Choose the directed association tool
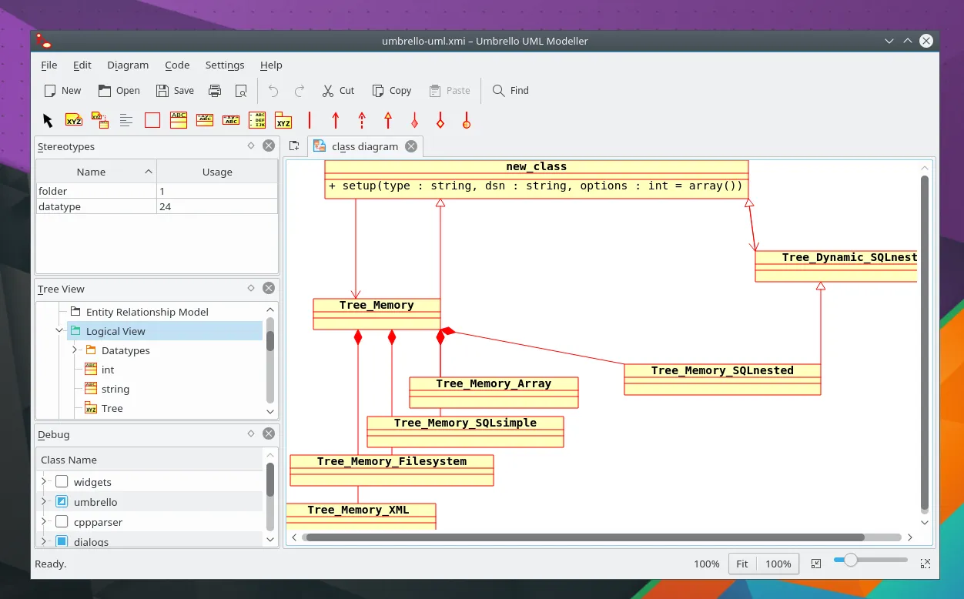Image resolution: width=964 pixels, height=599 pixels. click(335, 120)
